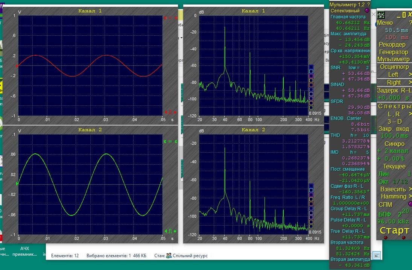Viewport: 412px width, 270px height.
Task: Expand Right channel submenu arrow
Action: click(410, 82)
